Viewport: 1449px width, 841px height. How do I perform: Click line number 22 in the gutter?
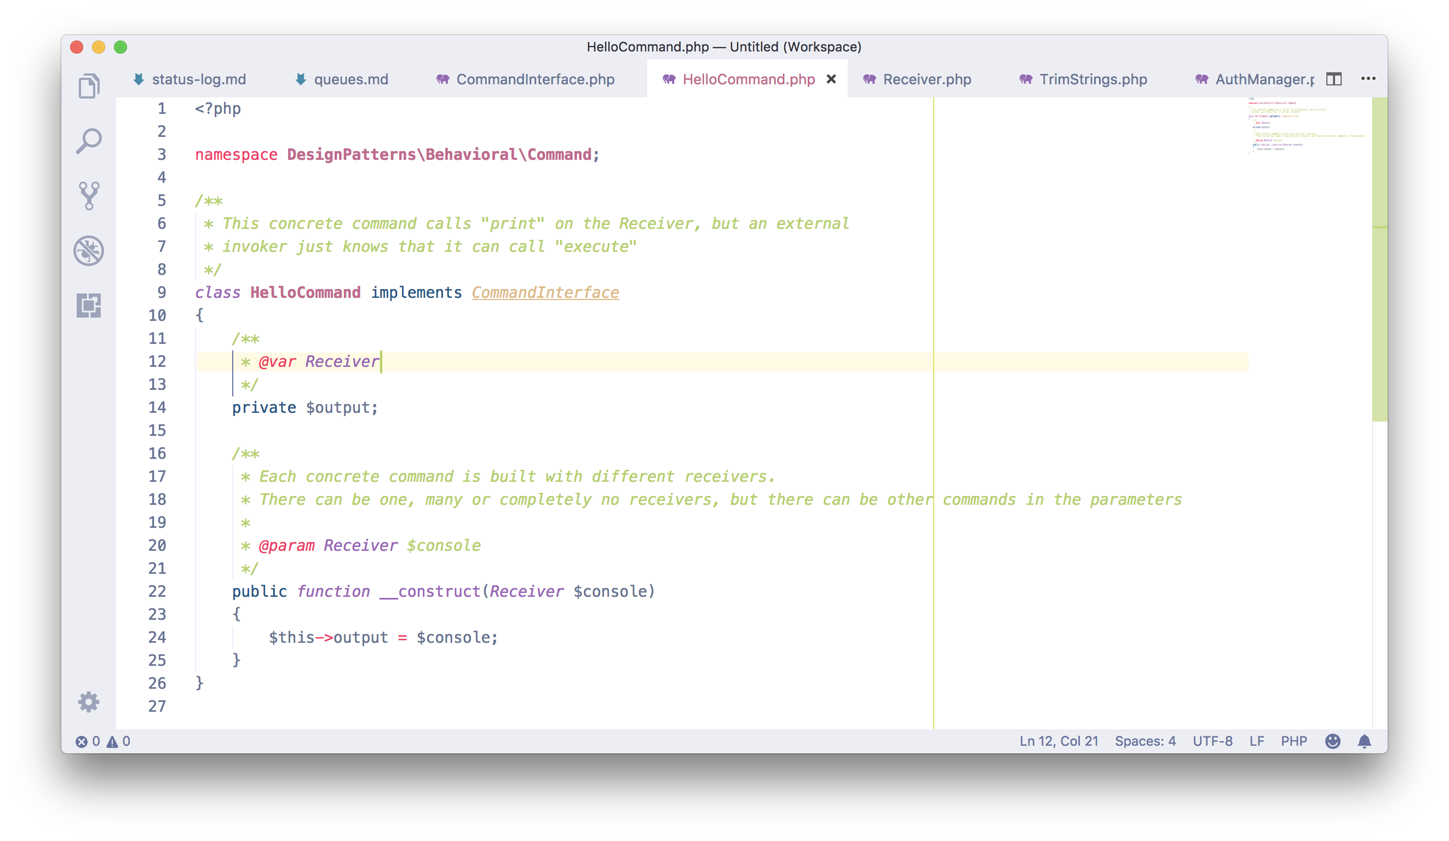157,591
